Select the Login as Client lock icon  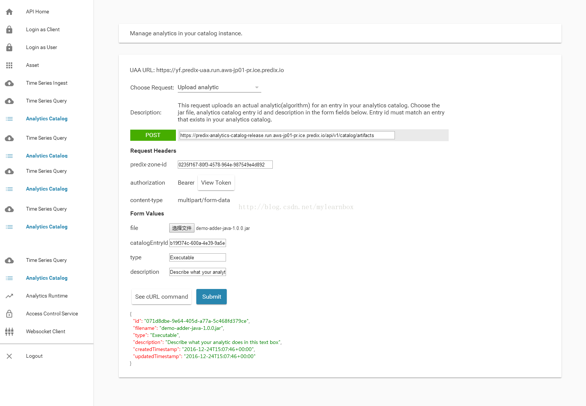9,30
